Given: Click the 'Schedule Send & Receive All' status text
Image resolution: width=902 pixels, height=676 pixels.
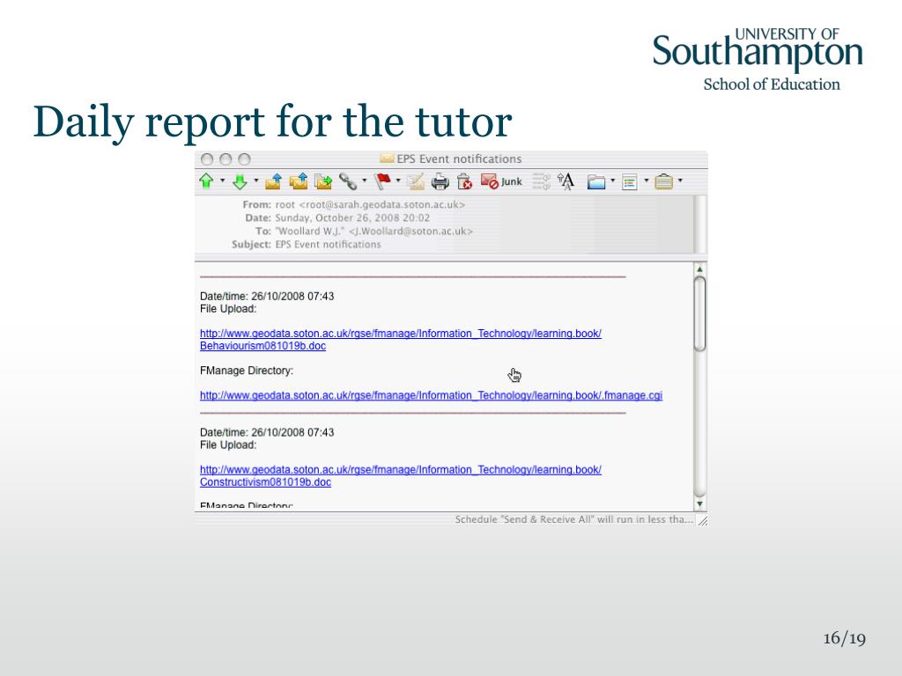Looking at the screenshot, I should click(x=574, y=519).
